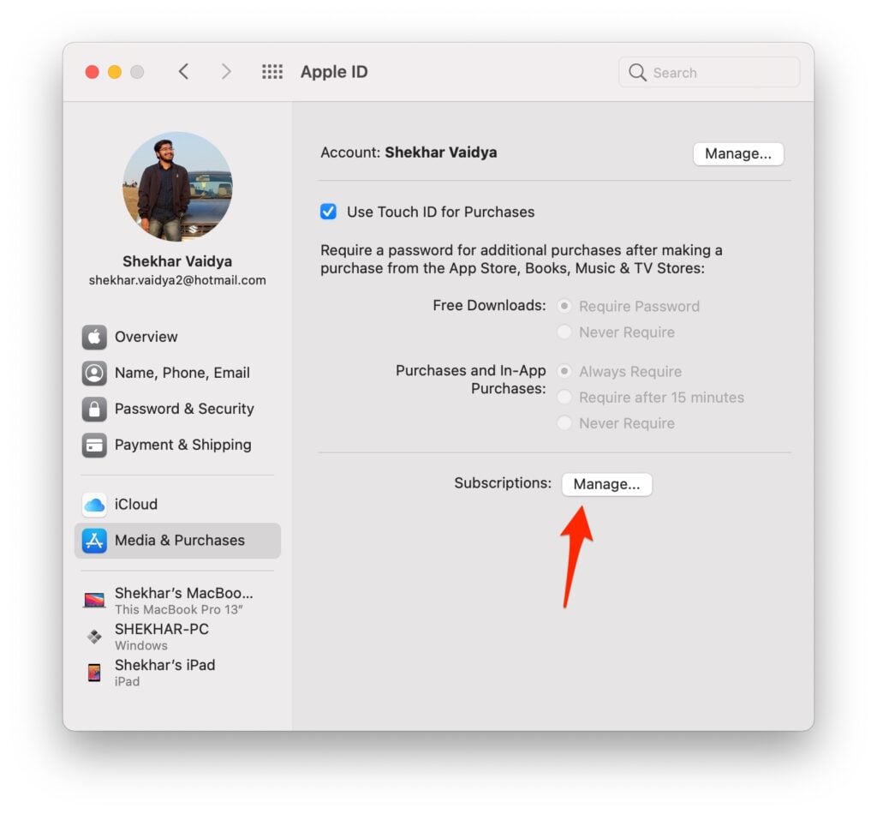This screenshot has width=877, height=814.
Task: Click the iCloud cloud icon
Action: pyautogui.click(x=94, y=505)
